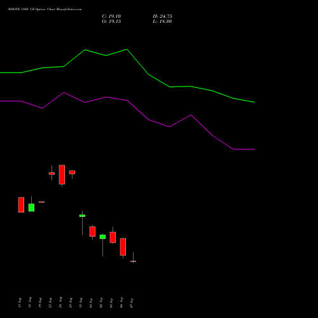This screenshot has height=318, width=318.
Task: Select the last doji candle above 07 Sep
Action: [133, 261]
